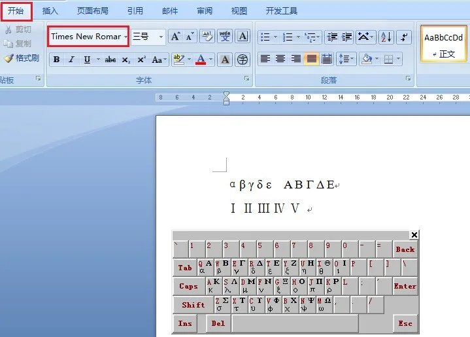
Task: Increase paragraph indent
Action: 347,37
